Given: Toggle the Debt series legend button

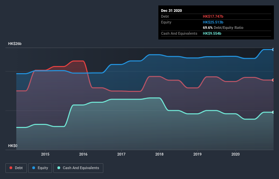Looking at the screenshot, I should tap(16, 168).
